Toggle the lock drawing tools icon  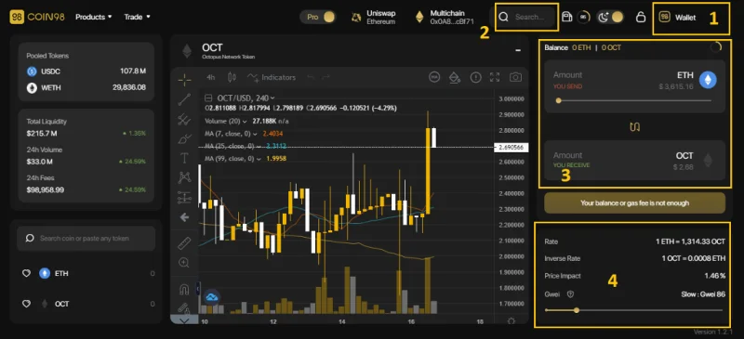click(x=184, y=307)
